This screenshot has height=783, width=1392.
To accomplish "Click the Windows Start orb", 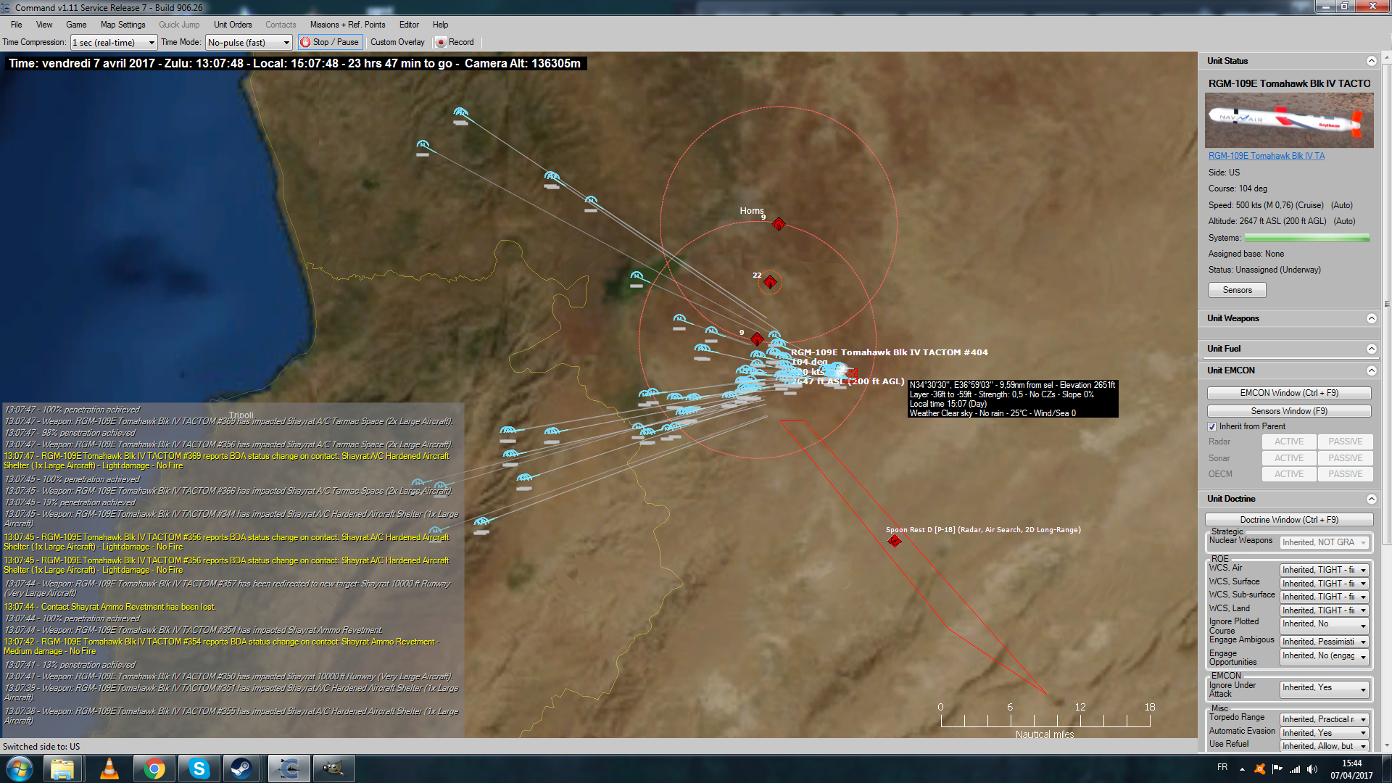I will (20, 768).
